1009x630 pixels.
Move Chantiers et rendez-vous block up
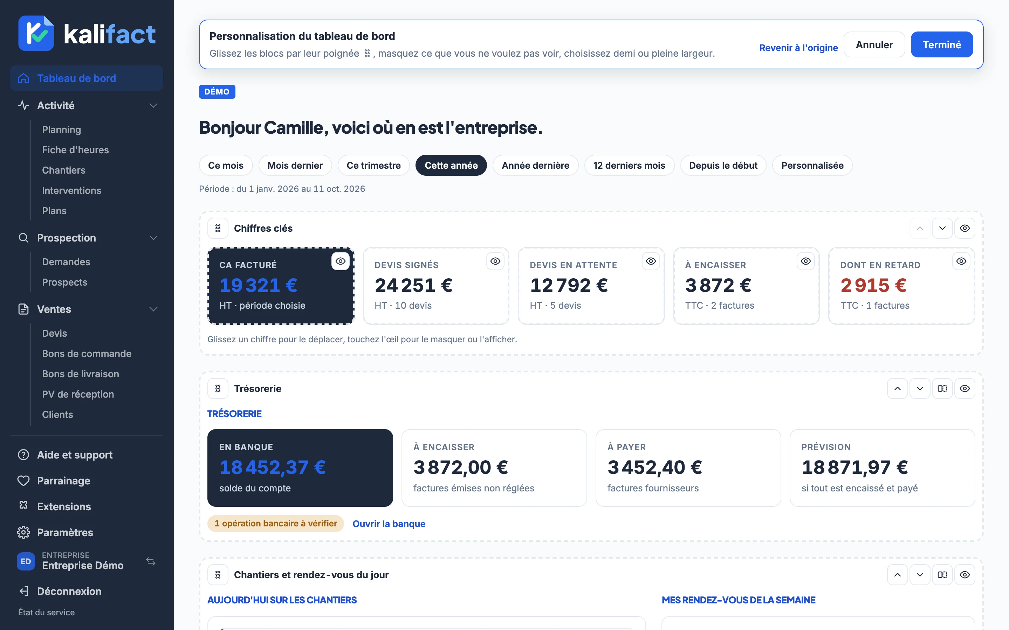pos(897,575)
